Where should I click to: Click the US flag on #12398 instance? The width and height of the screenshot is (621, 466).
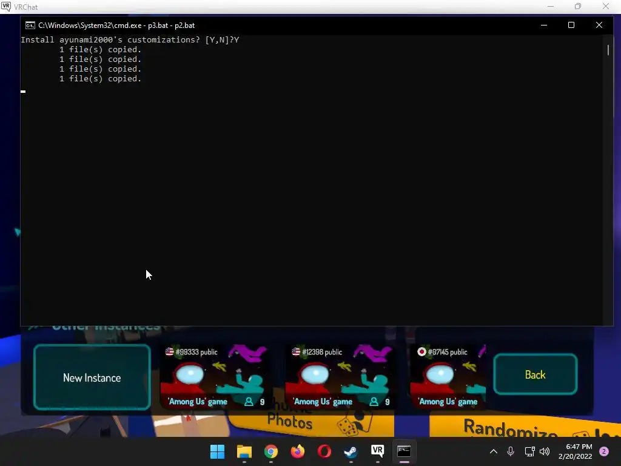(x=296, y=351)
